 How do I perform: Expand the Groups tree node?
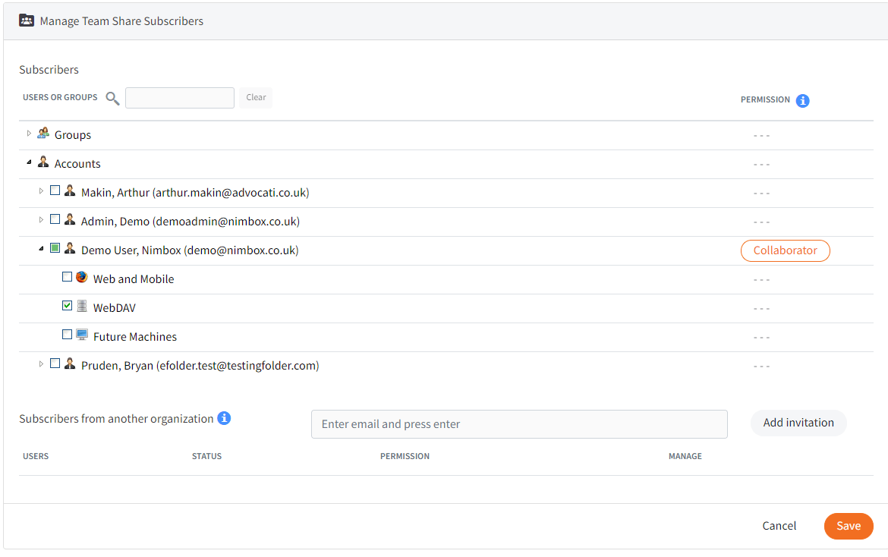click(x=29, y=134)
